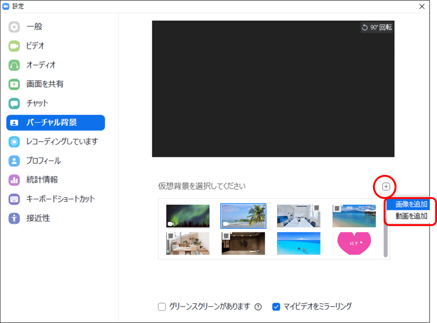Select the palm beach virtual background
This screenshot has height=323, width=437.
[x=243, y=215]
